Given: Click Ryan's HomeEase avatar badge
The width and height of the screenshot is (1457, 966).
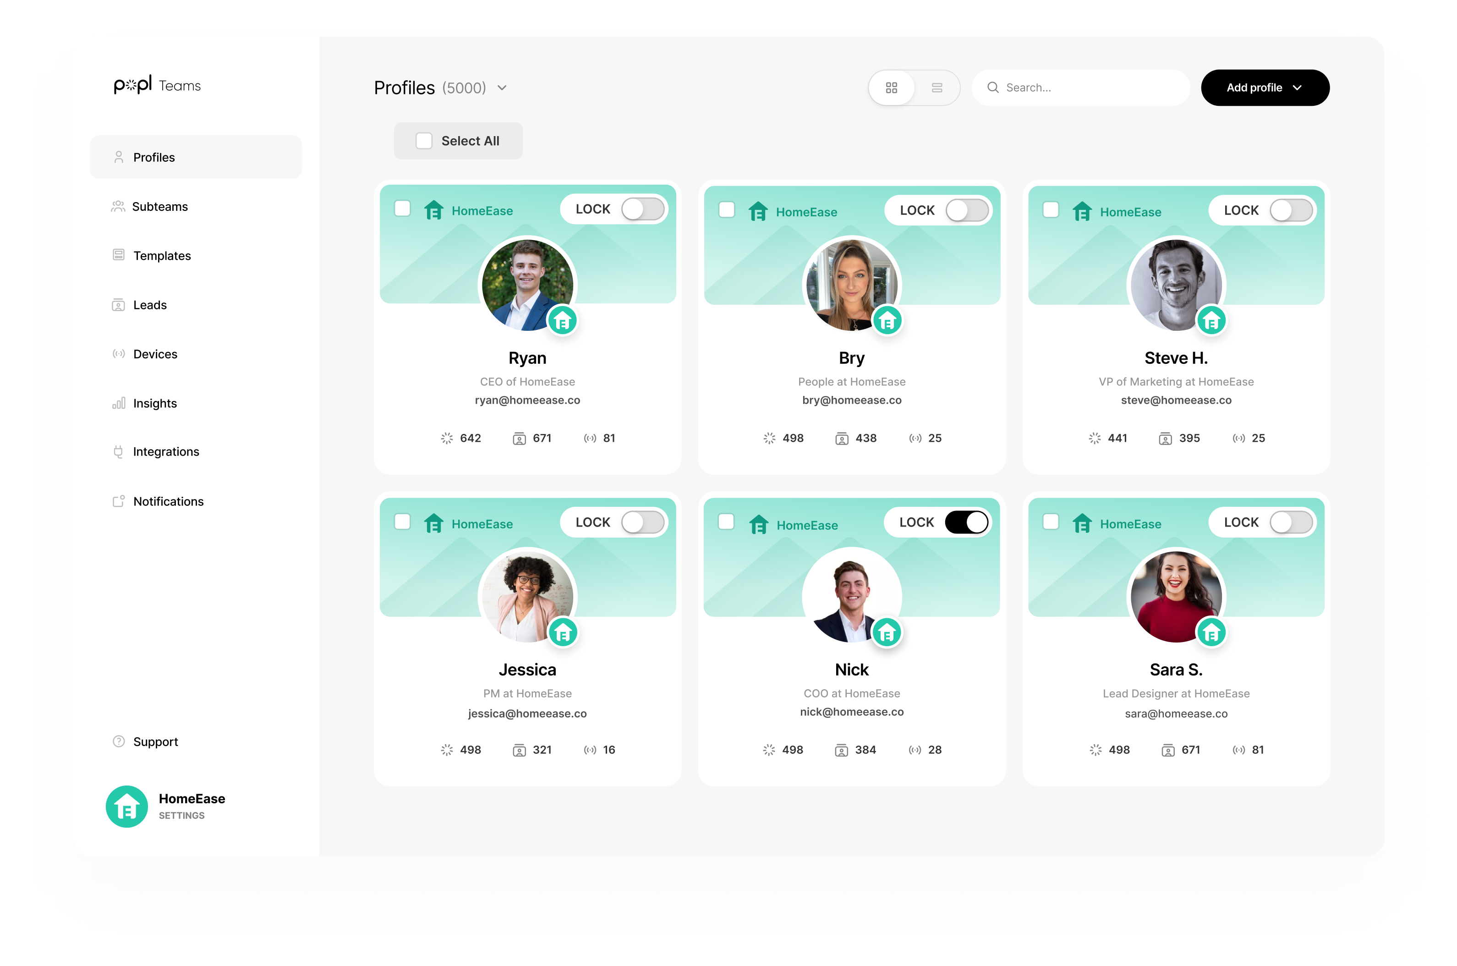Looking at the screenshot, I should [562, 320].
